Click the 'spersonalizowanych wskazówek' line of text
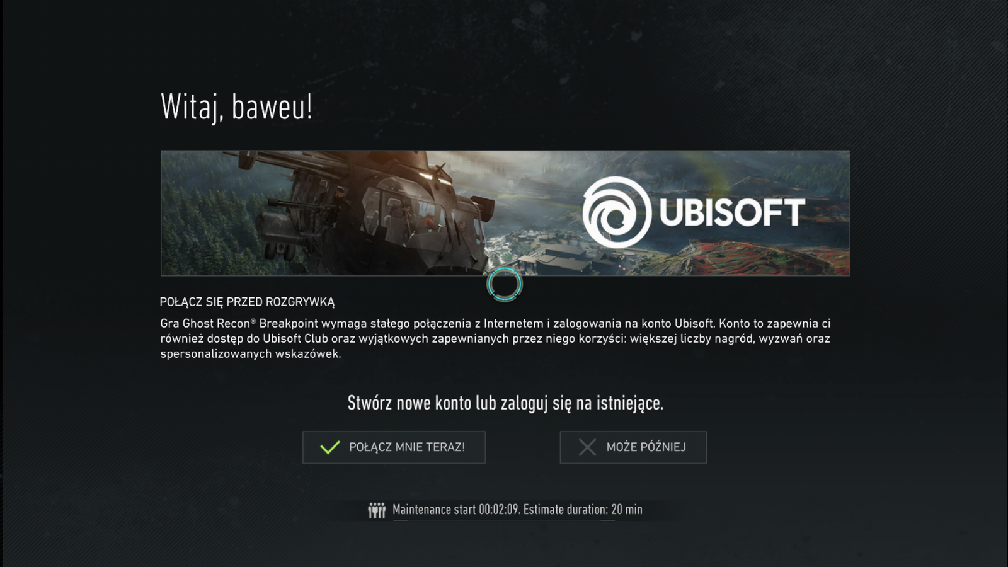This screenshot has width=1008, height=567. click(250, 354)
